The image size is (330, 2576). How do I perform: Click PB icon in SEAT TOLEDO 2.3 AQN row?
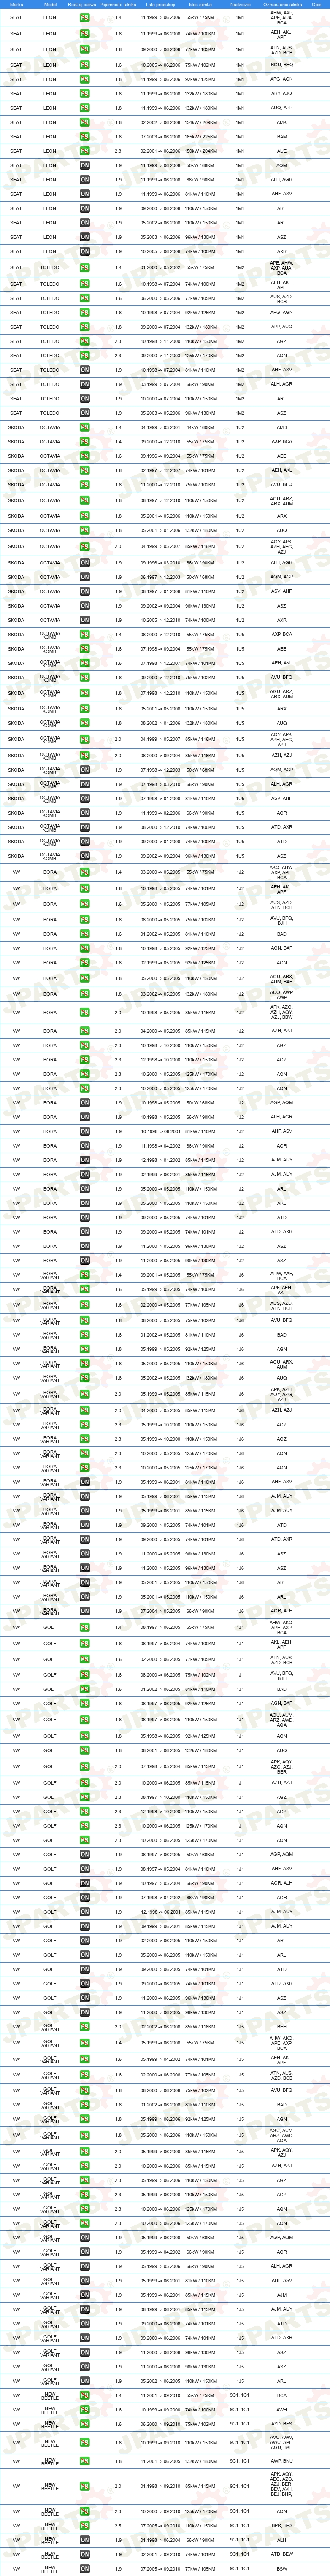[x=85, y=356]
